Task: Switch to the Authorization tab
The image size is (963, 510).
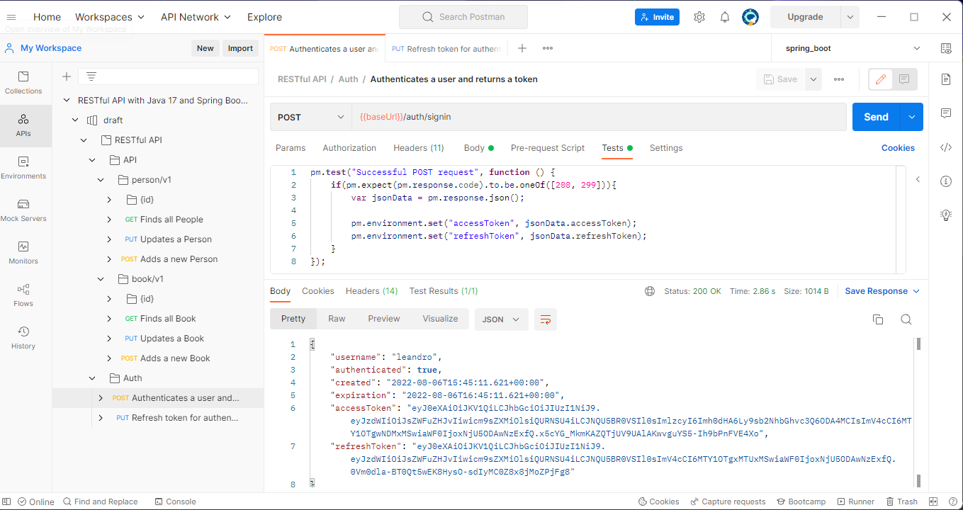Action: click(x=349, y=148)
